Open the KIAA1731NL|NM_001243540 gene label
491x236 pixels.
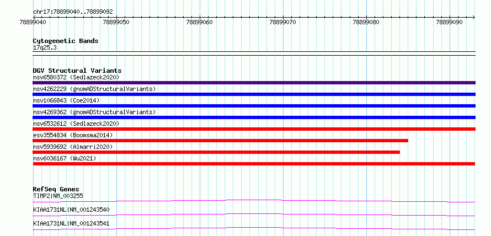71,210
